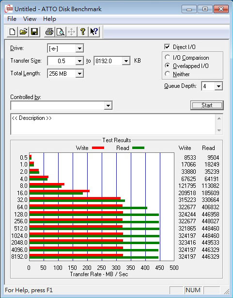Click the Description scrollbar down arrow
The height and width of the screenshot is (298, 233).
tap(219, 131)
